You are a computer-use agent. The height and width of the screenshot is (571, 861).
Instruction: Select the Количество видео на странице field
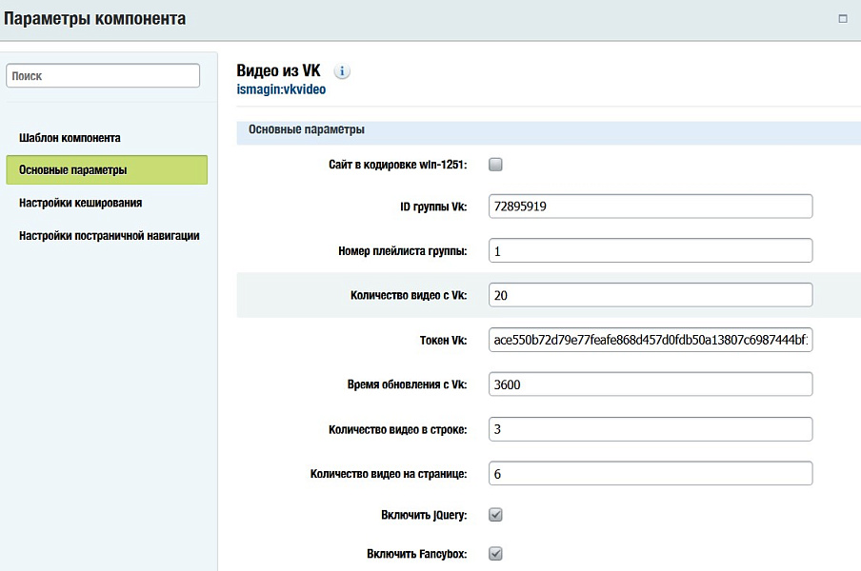[x=650, y=473]
